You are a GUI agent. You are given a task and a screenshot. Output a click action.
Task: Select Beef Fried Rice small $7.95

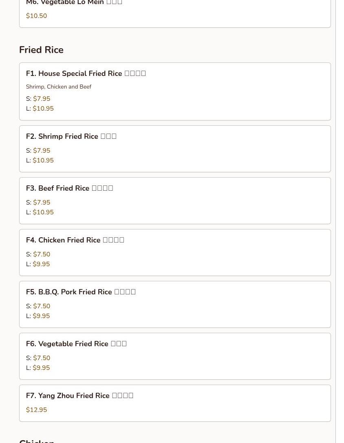point(42,203)
